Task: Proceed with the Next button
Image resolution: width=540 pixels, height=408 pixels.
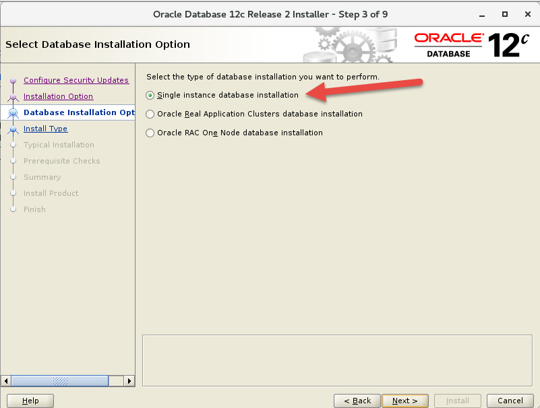Action: [x=405, y=401]
